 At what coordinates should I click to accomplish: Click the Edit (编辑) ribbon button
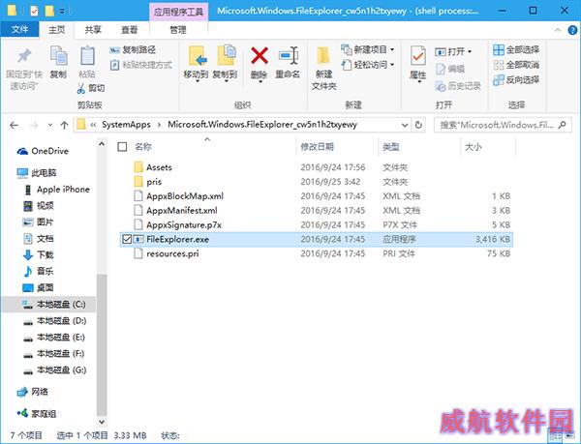[x=450, y=69]
